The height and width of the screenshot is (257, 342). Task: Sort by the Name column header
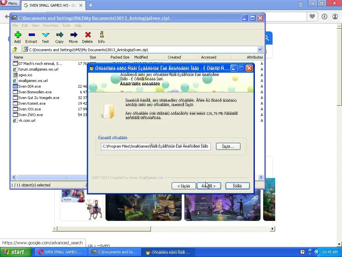point(38,57)
